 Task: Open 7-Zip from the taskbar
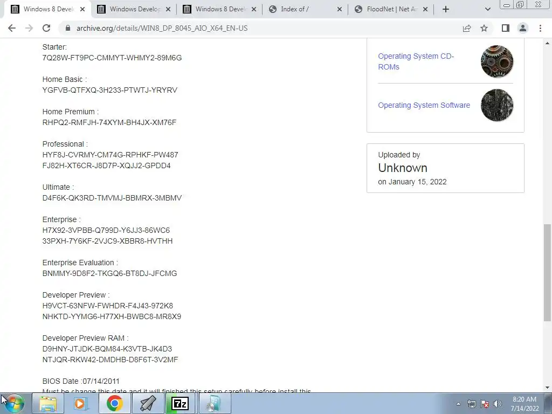(x=181, y=404)
